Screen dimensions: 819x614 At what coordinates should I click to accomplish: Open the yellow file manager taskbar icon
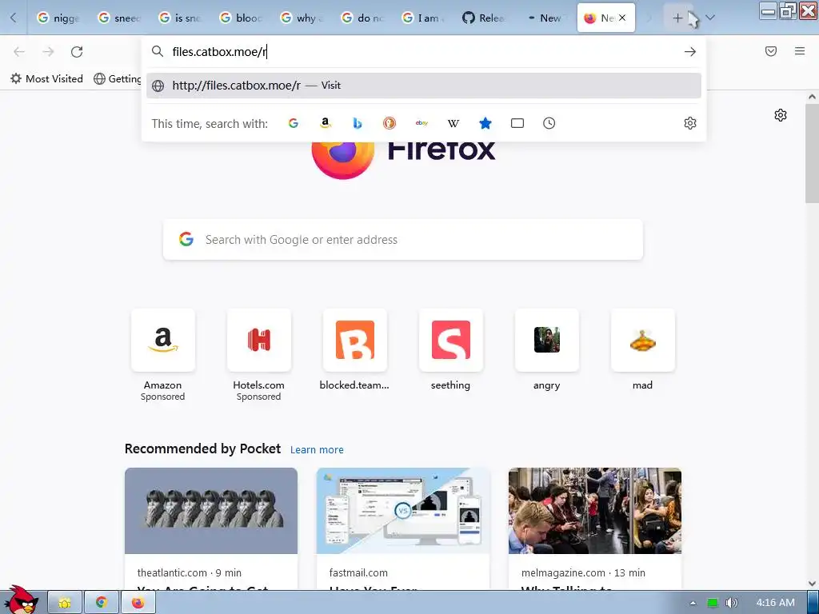click(65, 603)
